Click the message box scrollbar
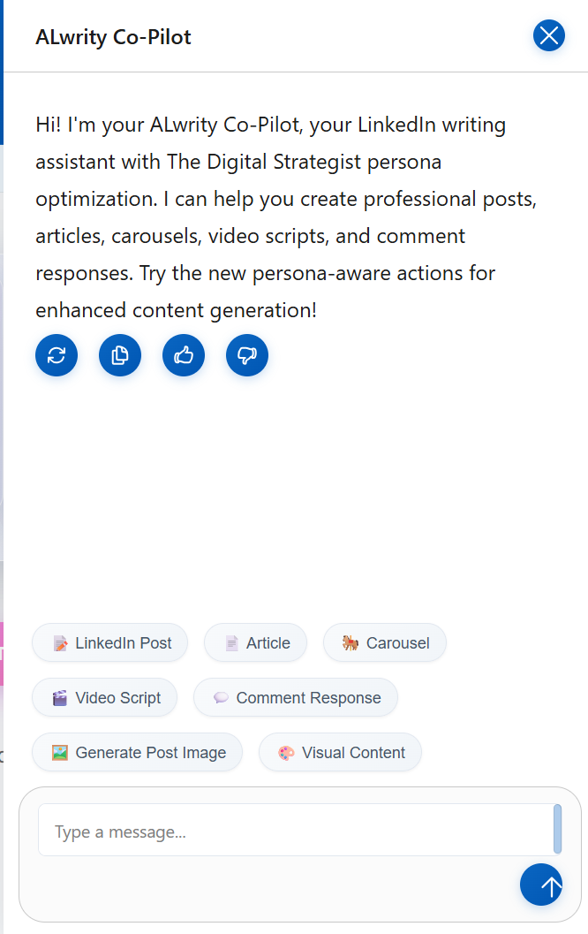 [x=557, y=829]
